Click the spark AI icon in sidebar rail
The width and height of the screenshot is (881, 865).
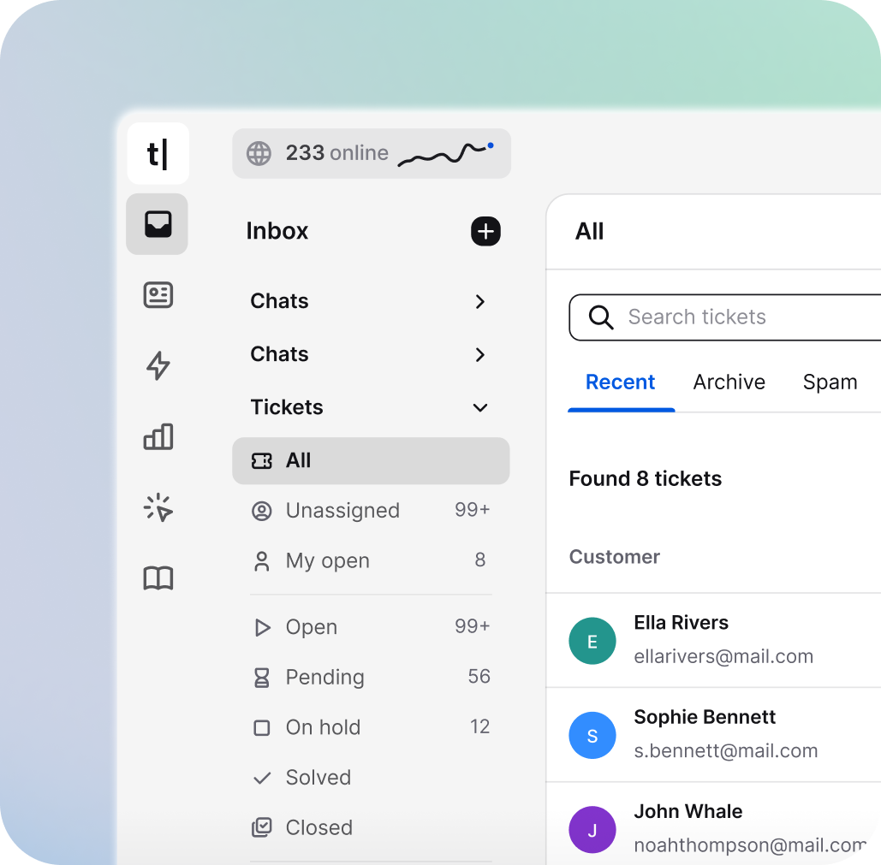158,507
